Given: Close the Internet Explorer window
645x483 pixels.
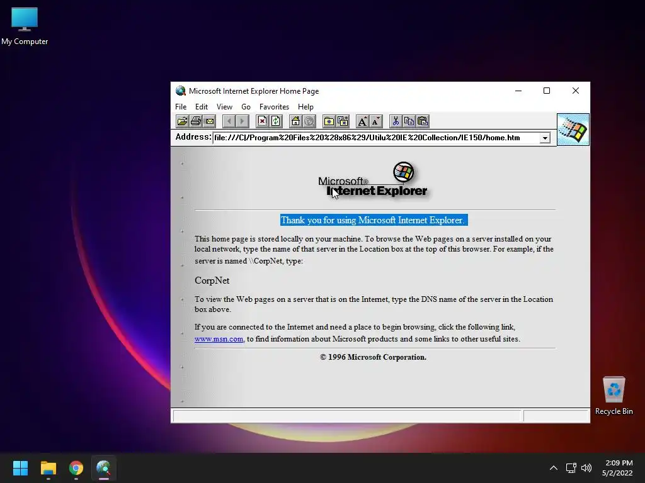Looking at the screenshot, I should pyautogui.click(x=576, y=91).
